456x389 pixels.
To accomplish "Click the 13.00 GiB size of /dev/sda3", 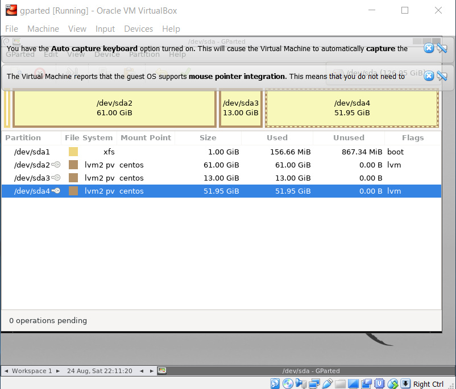I will (x=221, y=178).
